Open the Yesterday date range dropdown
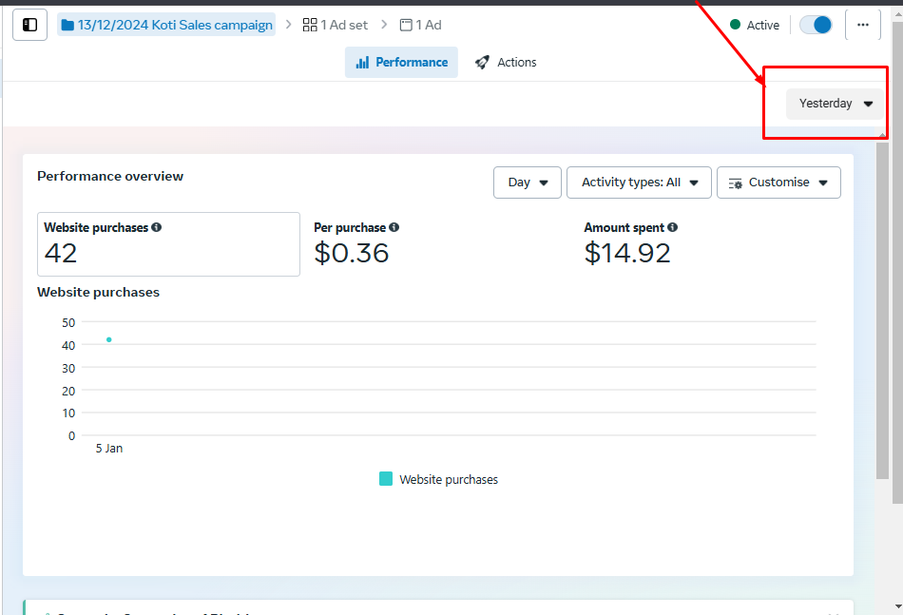 click(x=835, y=104)
